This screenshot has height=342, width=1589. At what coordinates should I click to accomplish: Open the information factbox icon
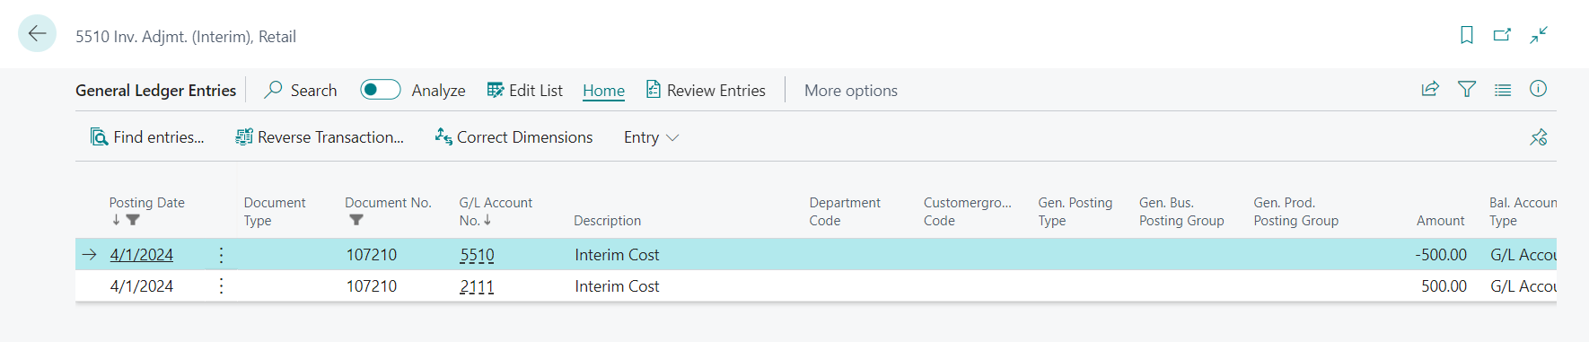click(1538, 88)
